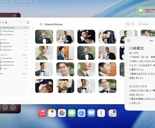Open thumbnail of groom holding bouquet in navy suit
155x128 pixels.
(x=107, y=37)
